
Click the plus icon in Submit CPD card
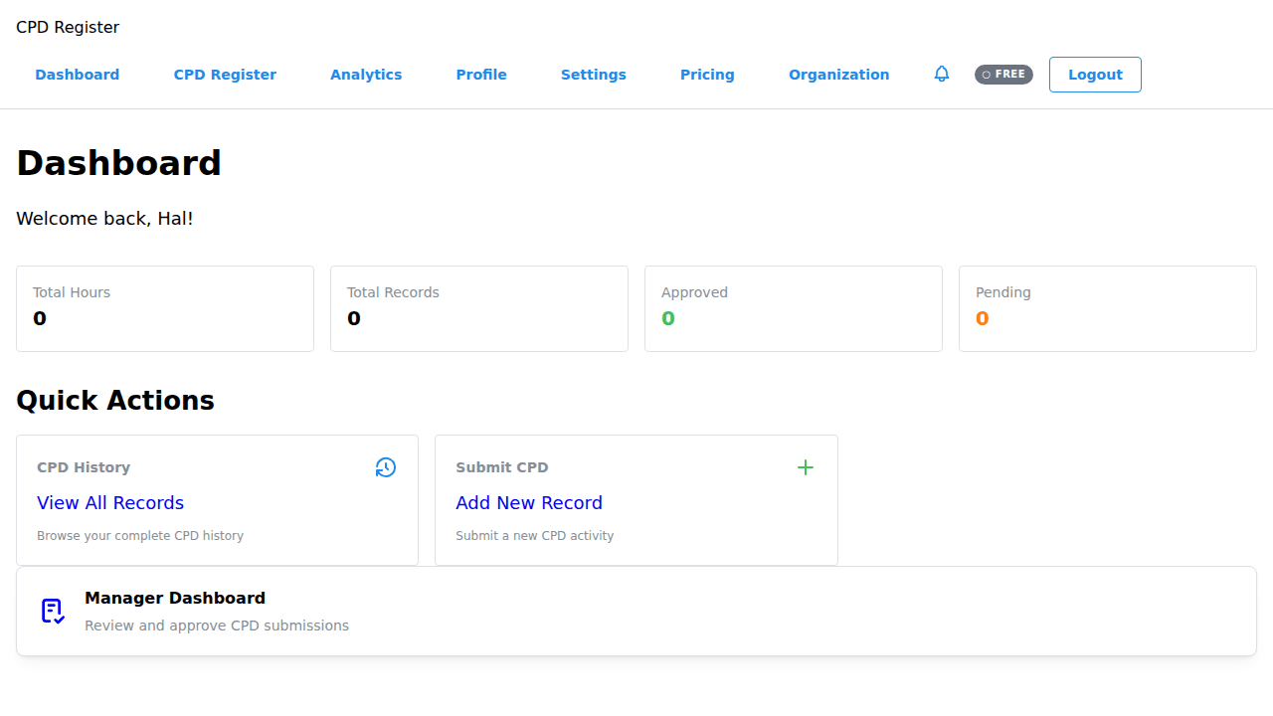(805, 466)
